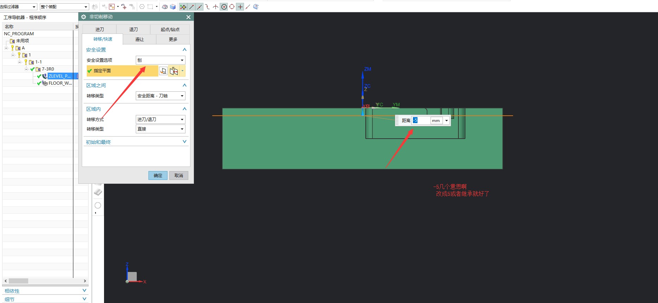Open the 选择过滤器 dropdown
Image resolution: width=658 pixels, height=303 pixels.
click(18, 7)
